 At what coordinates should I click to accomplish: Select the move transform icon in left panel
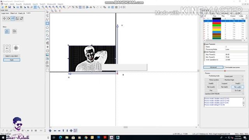click(x=4, y=18)
